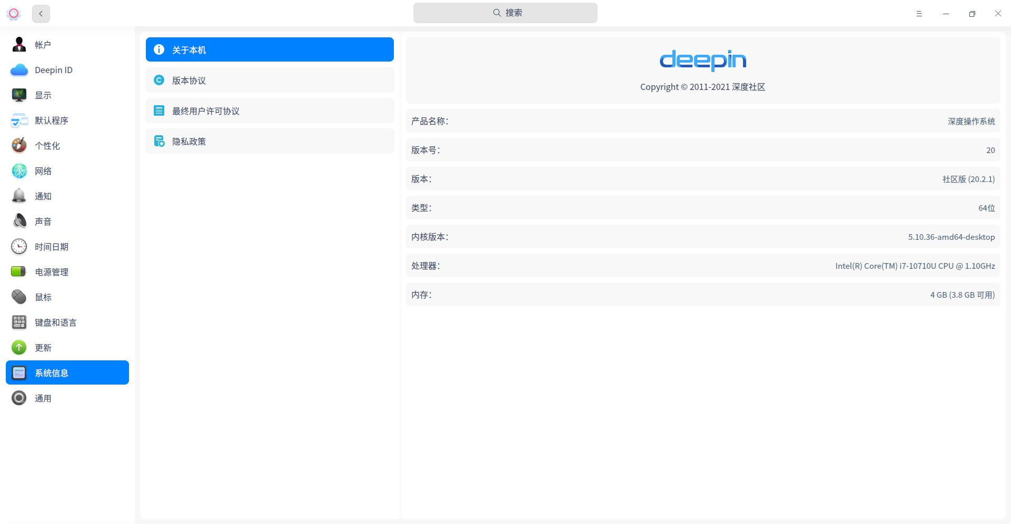
Task: Open the 帐户 (Accounts) settings icon
Action: point(19,45)
